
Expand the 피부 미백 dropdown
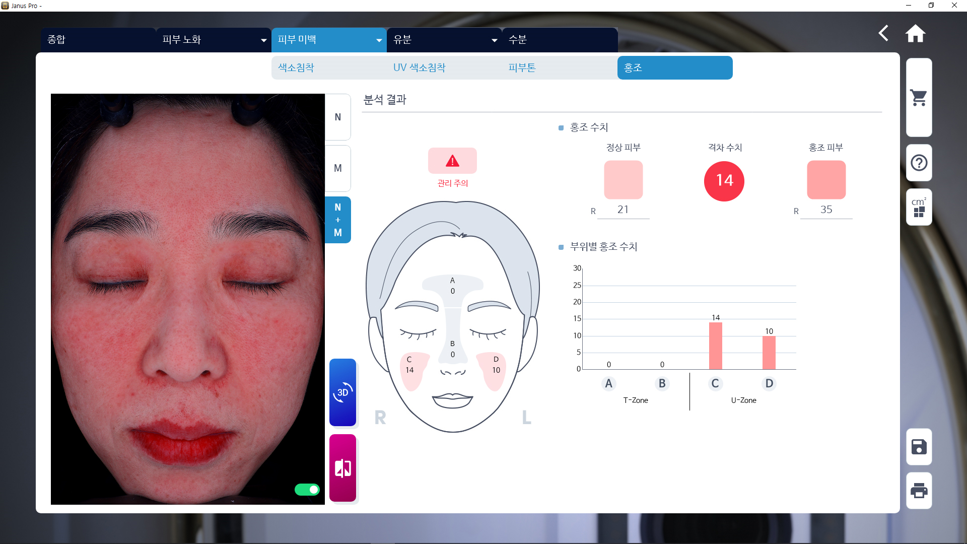pyautogui.click(x=328, y=40)
